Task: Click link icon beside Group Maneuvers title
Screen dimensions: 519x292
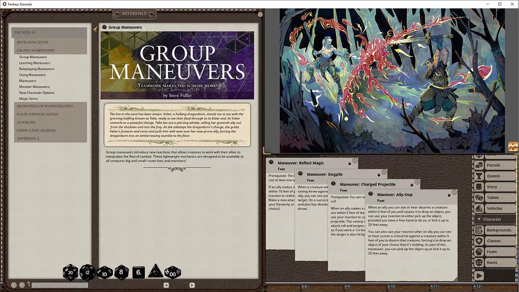Action: click(x=104, y=27)
